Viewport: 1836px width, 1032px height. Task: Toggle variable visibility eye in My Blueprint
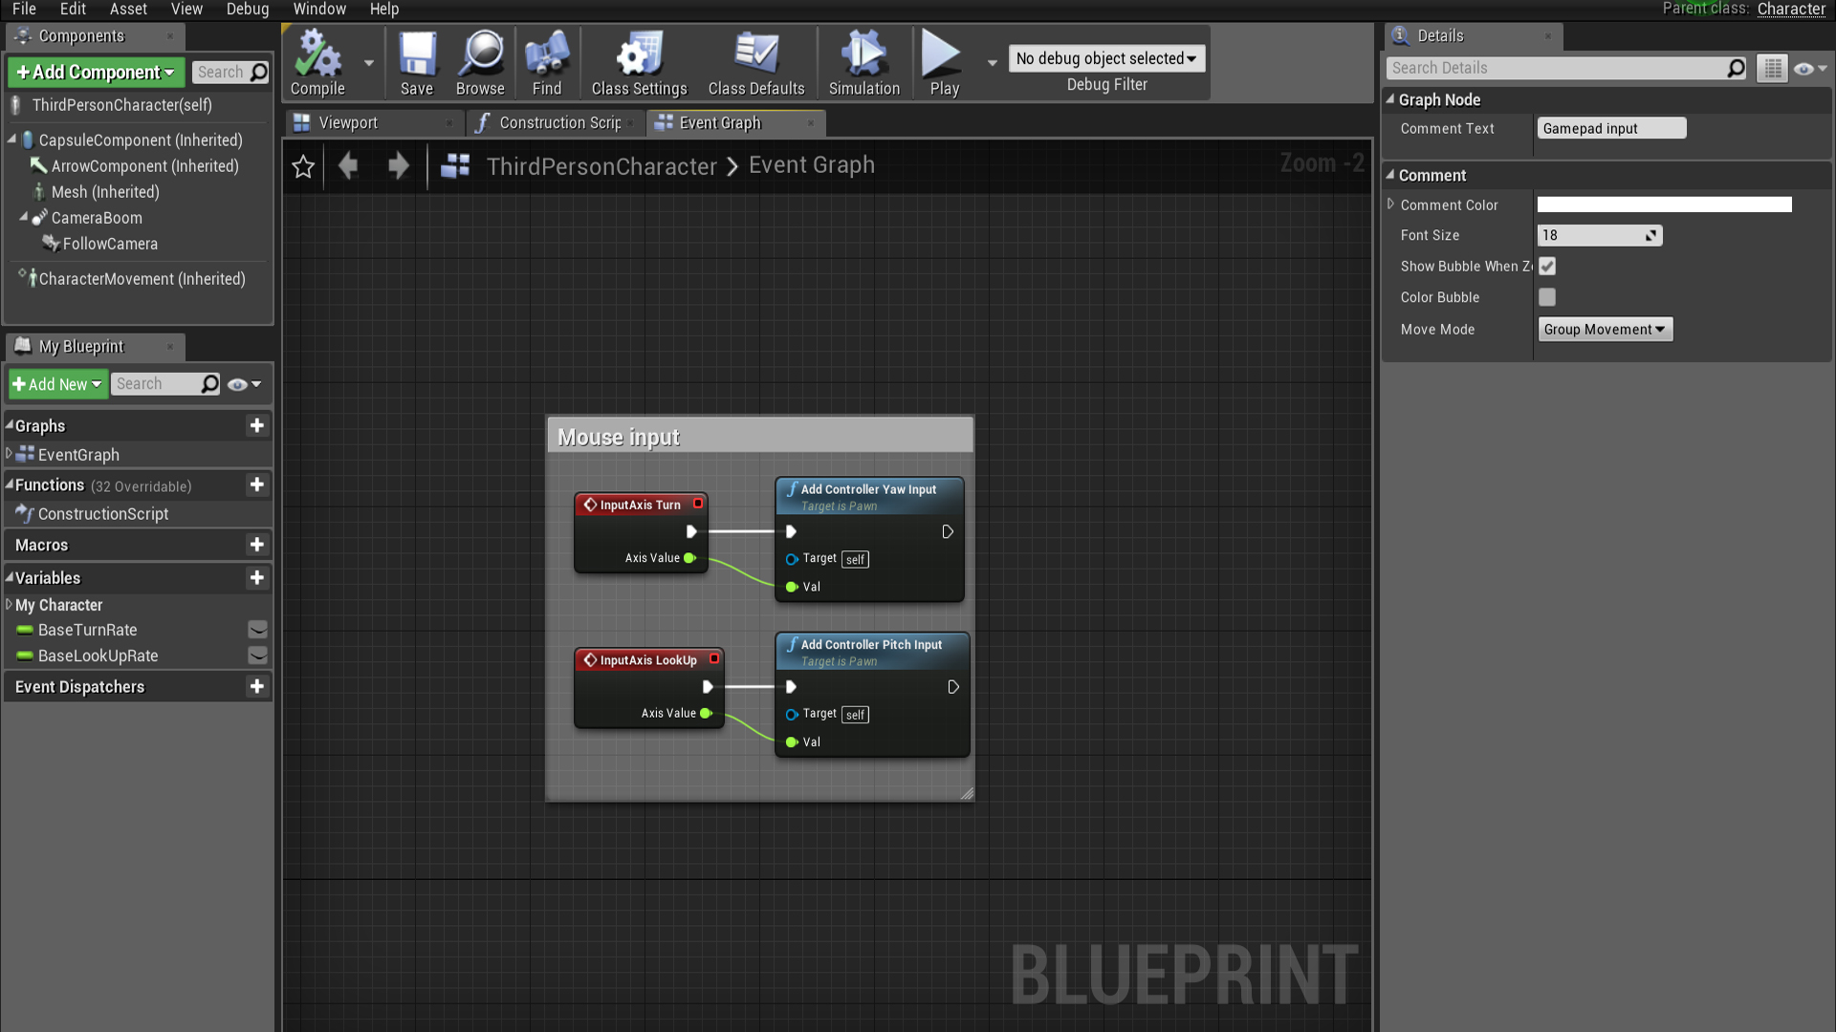[236, 384]
